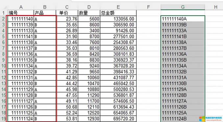Click quantity cell 5600

pyautogui.click(x=89, y=19)
